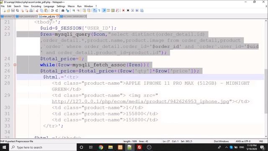268x151 pixels.
Task: Follow the 127.0.0.1 iphone.jpg URL link
Action: 140,102
